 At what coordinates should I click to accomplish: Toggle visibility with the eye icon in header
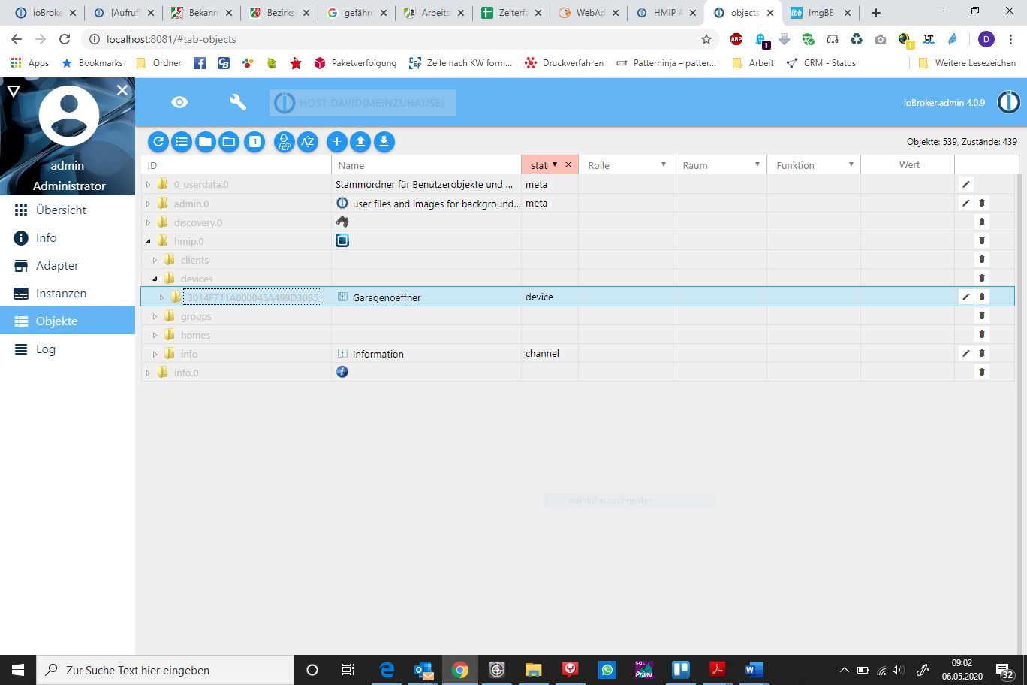[x=179, y=102]
